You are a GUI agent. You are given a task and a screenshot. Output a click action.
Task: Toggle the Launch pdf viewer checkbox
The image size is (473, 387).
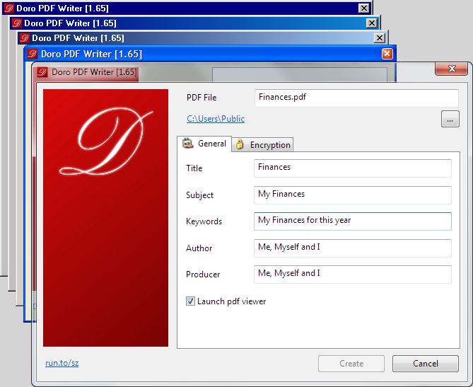[190, 301]
